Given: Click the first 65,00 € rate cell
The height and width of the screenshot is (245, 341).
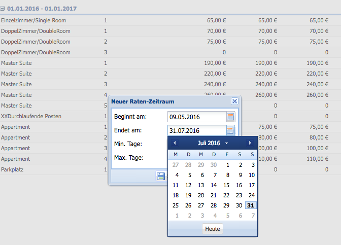Looking at the screenshot, I should pyautogui.click(x=216, y=20).
